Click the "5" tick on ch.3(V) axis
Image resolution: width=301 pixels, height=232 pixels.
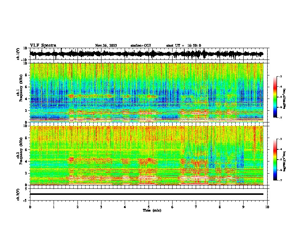pyautogui.click(x=26, y=189)
